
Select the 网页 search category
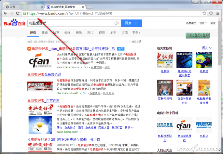coord(33,32)
